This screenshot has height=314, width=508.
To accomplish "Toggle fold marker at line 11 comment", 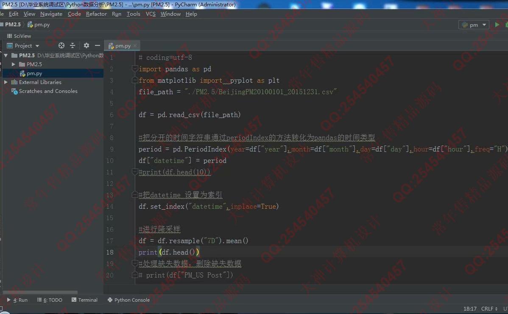I will pos(135,172).
